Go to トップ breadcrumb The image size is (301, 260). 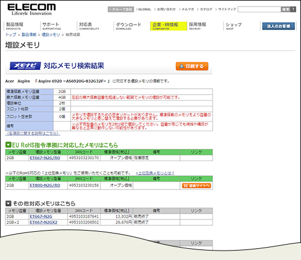tap(11, 35)
